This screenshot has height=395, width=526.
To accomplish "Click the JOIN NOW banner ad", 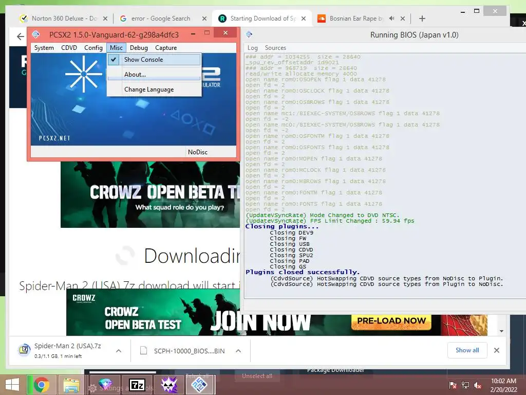I will coord(260,321).
